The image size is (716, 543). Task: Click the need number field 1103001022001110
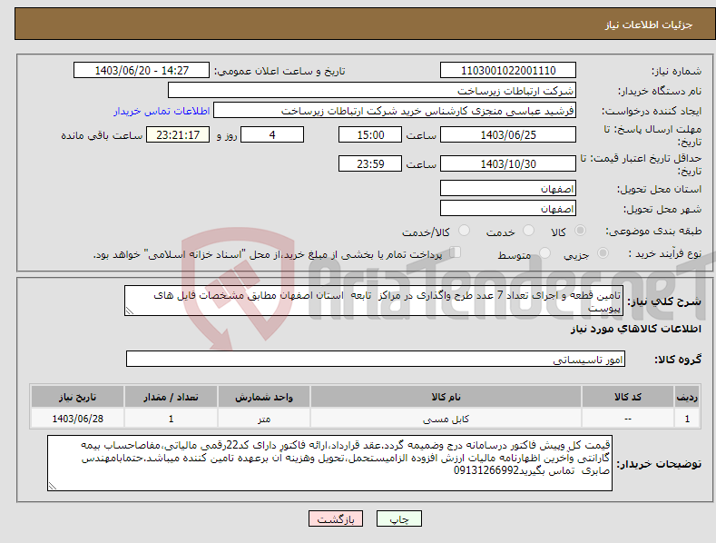click(508, 71)
